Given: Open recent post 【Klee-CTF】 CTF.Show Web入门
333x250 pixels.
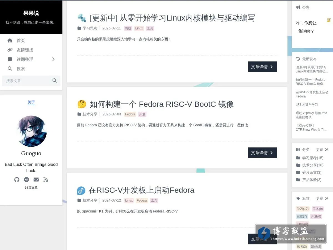Looking at the screenshot, I should [x=311, y=127].
